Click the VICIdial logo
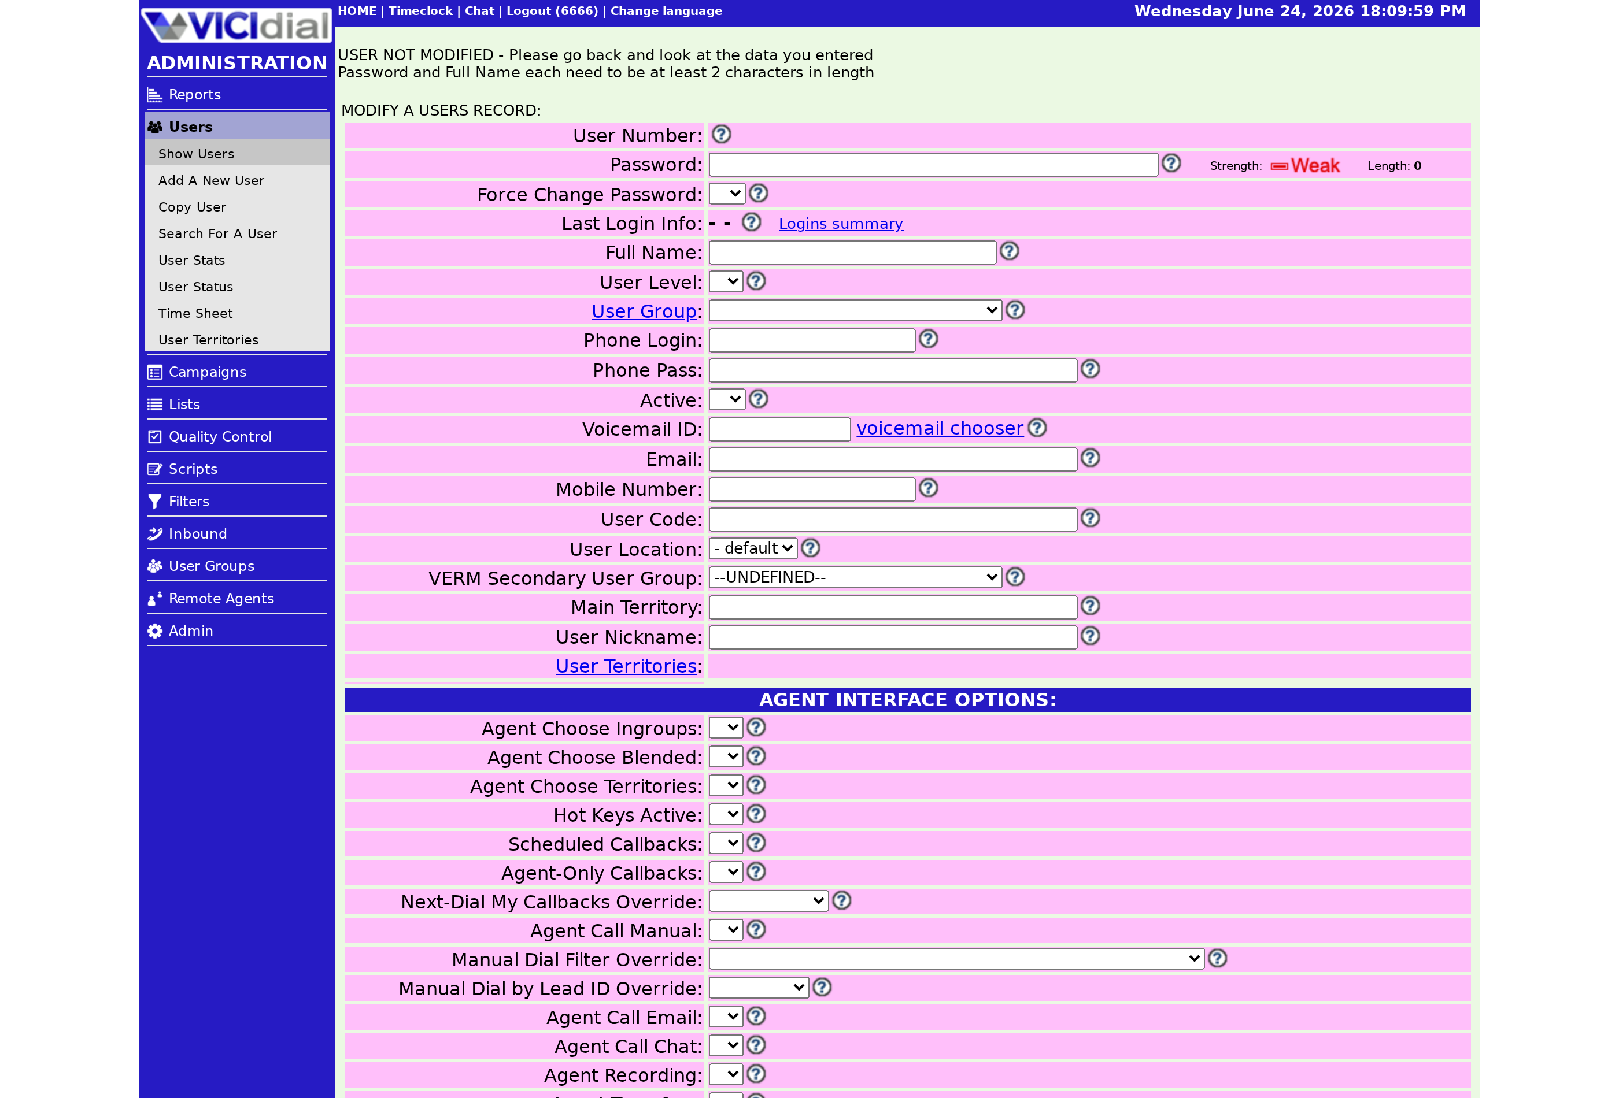 [237, 25]
